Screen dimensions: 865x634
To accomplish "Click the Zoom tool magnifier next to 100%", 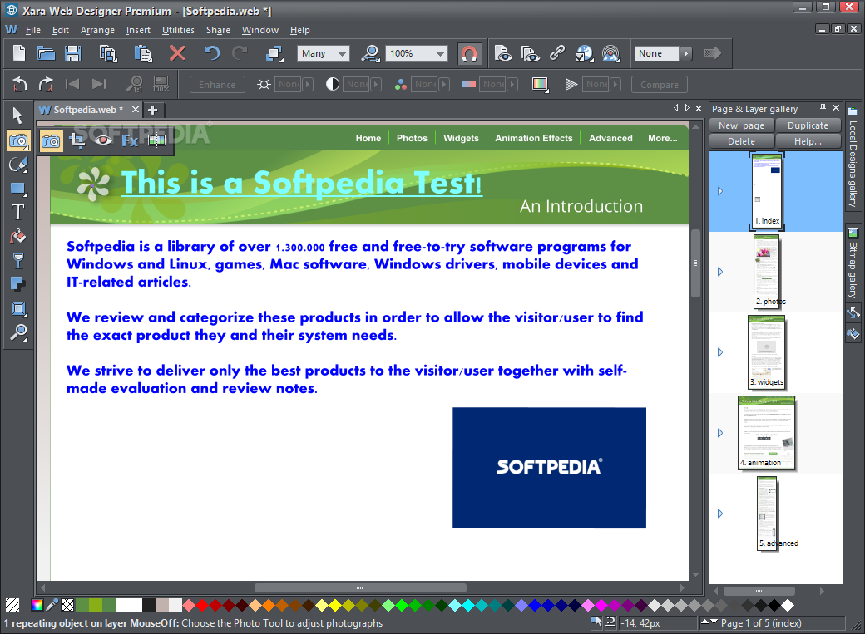I will [x=370, y=53].
